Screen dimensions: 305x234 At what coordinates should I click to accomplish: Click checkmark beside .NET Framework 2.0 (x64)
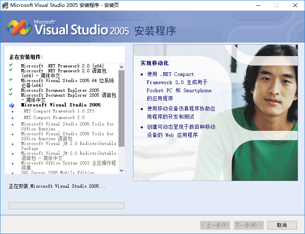11,65
